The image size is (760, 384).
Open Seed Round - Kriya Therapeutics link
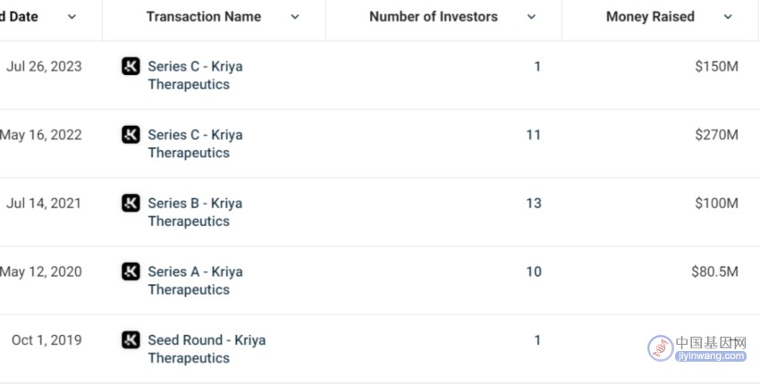pos(207,348)
